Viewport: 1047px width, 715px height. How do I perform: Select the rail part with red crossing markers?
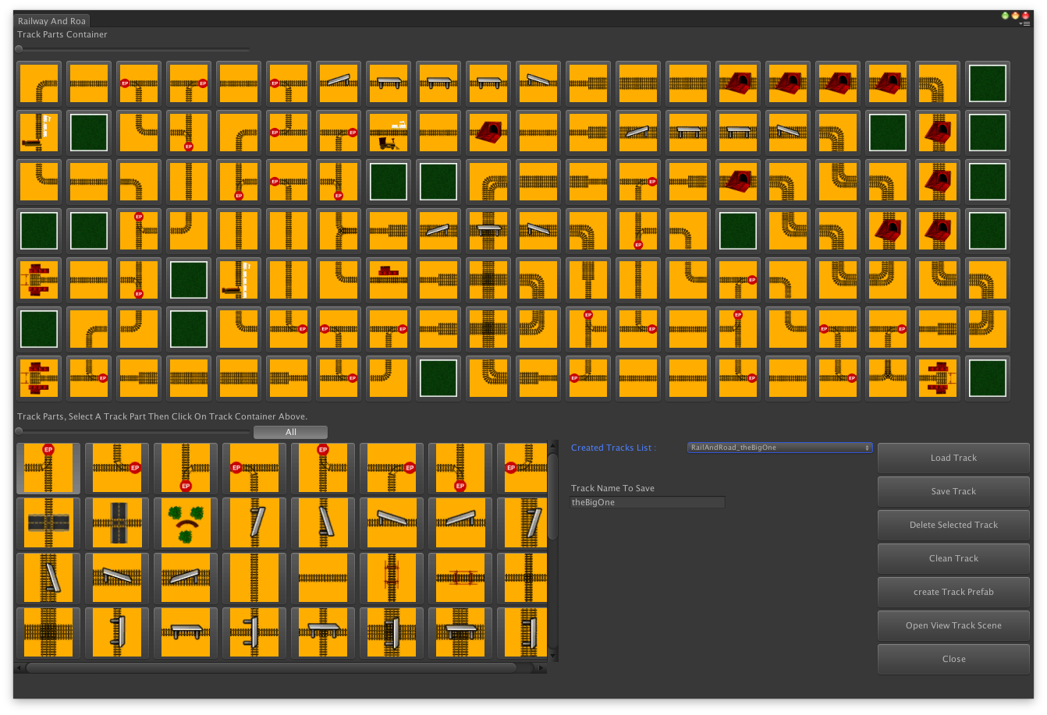tap(392, 578)
